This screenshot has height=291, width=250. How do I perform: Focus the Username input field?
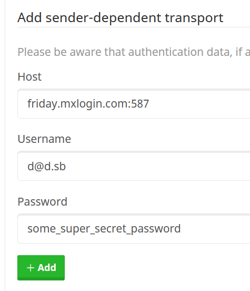coord(134,166)
